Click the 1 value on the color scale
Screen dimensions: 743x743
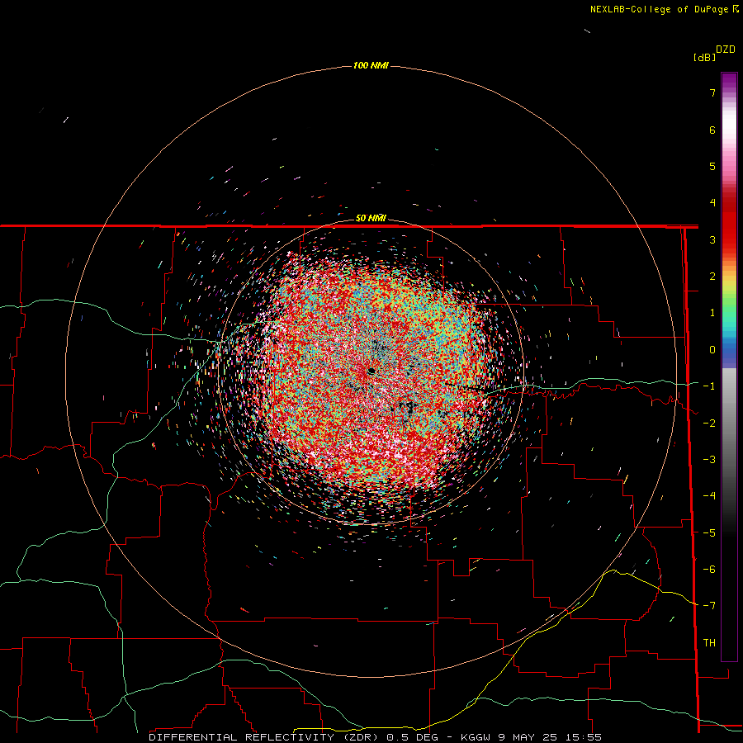[712, 313]
